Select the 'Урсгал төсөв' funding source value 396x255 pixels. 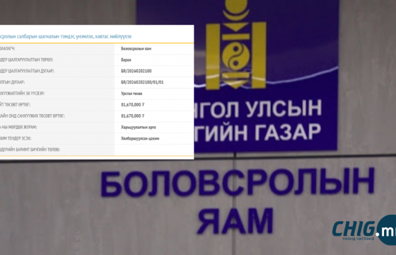pyautogui.click(x=132, y=93)
